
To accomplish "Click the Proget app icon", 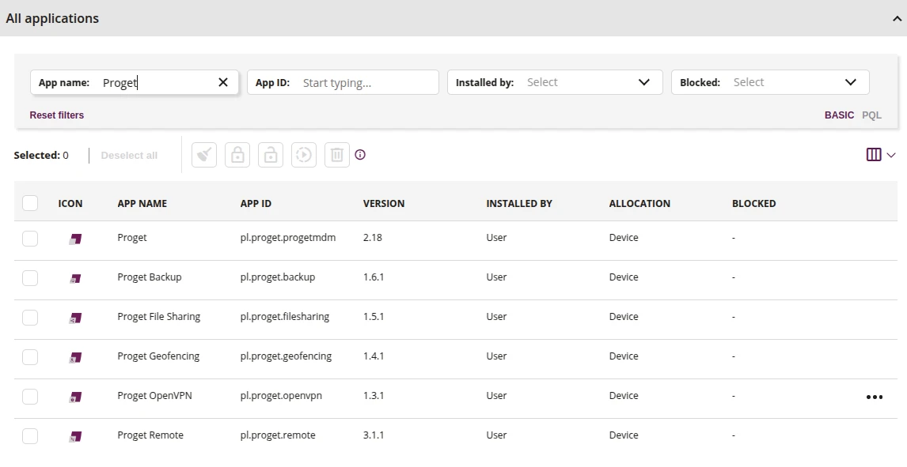I will (x=75, y=239).
